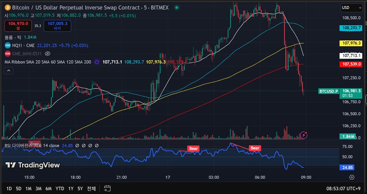
Task: Select the 6M date range
Action: point(49,189)
